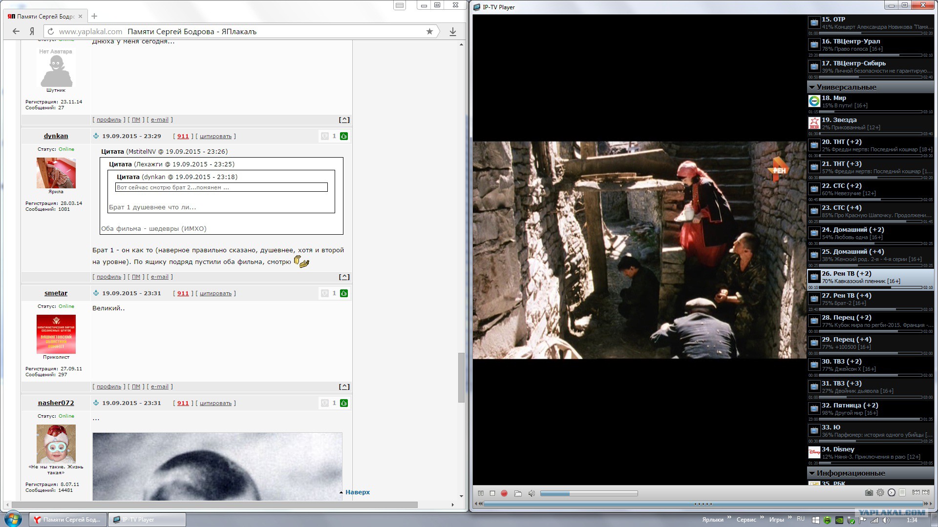Close the Памяти Сергей Бодрова tab
This screenshot has height=527, width=938.
click(81, 16)
